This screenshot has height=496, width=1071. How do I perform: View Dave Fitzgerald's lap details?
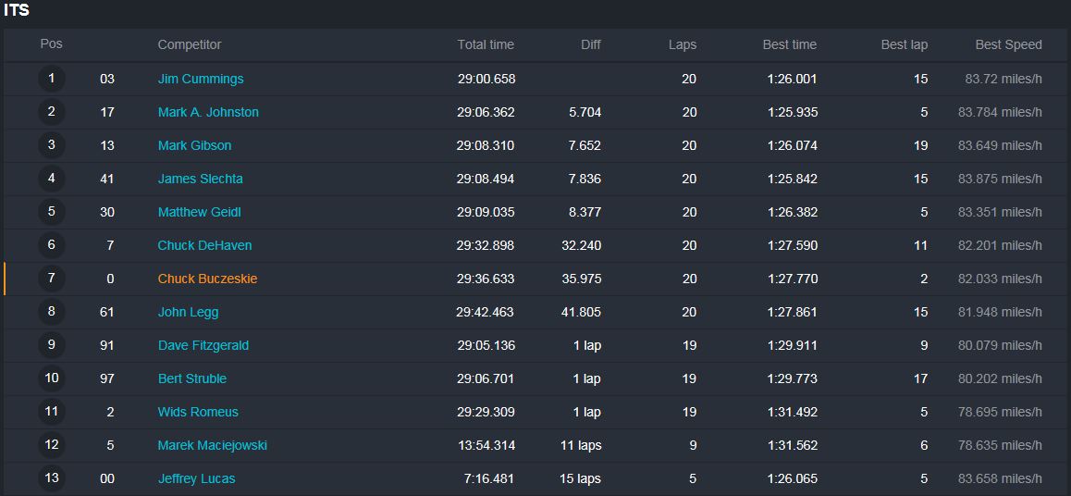(x=203, y=346)
